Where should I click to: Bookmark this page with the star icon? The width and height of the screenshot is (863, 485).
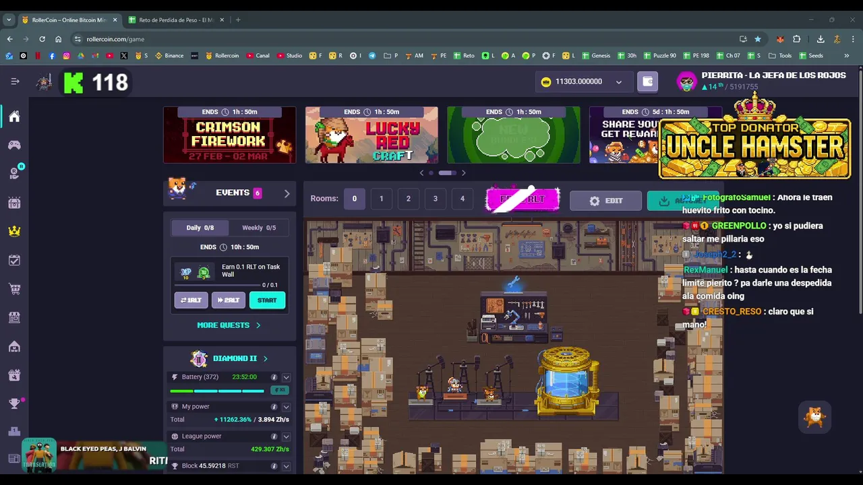pyautogui.click(x=758, y=39)
